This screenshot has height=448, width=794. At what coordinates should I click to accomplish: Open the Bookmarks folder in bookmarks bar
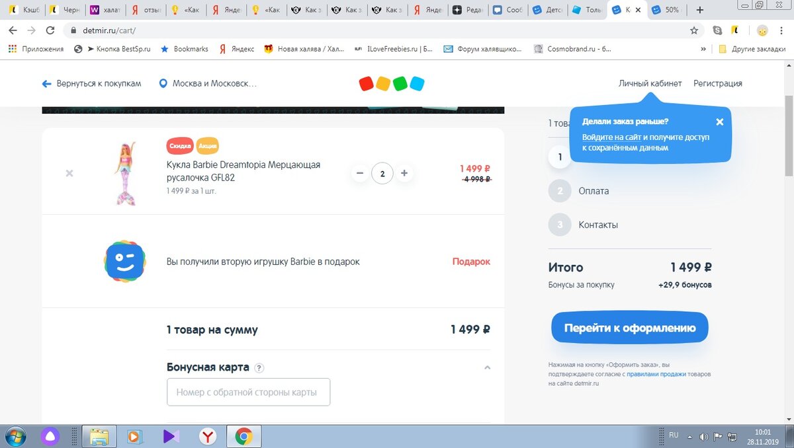pos(184,49)
